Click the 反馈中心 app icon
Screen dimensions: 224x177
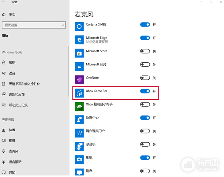pos(79,120)
